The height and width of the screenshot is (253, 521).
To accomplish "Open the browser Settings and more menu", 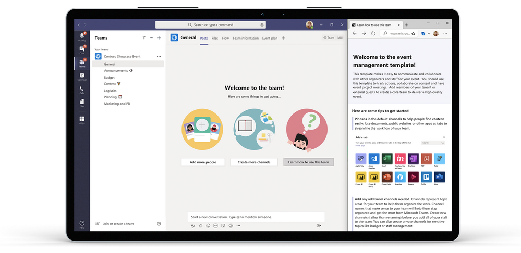I will 445,33.
